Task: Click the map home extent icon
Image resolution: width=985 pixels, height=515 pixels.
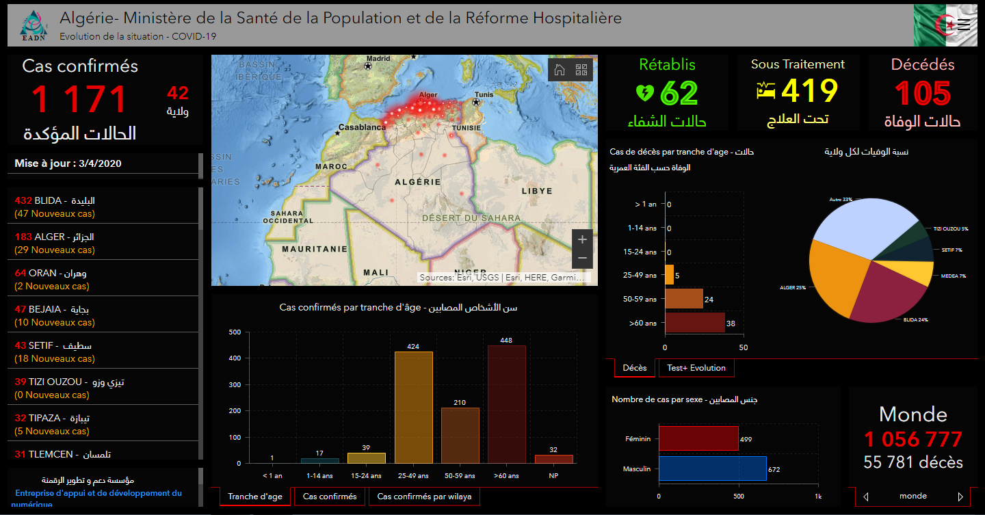Action: pyautogui.click(x=560, y=70)
